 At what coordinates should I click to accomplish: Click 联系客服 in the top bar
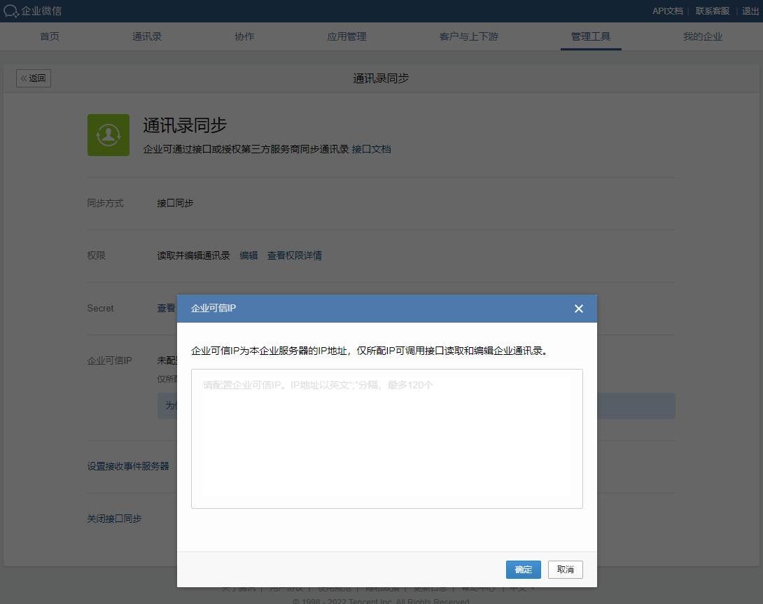(x=712, y=11)
